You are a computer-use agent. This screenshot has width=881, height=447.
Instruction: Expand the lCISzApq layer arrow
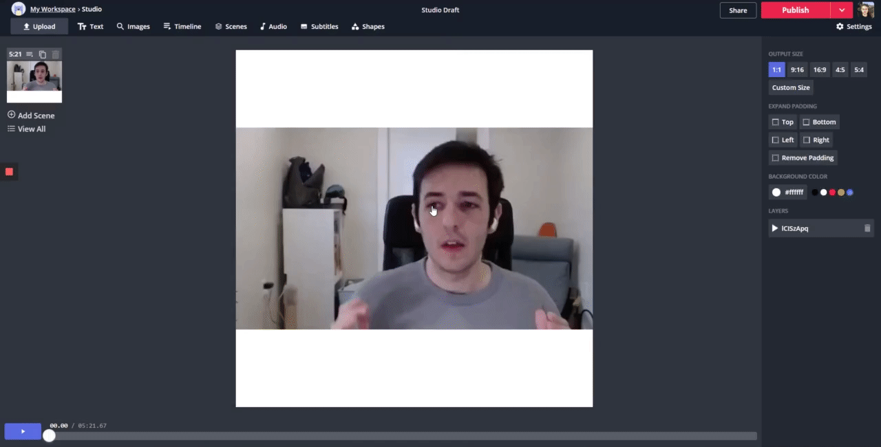pos(775,228)
